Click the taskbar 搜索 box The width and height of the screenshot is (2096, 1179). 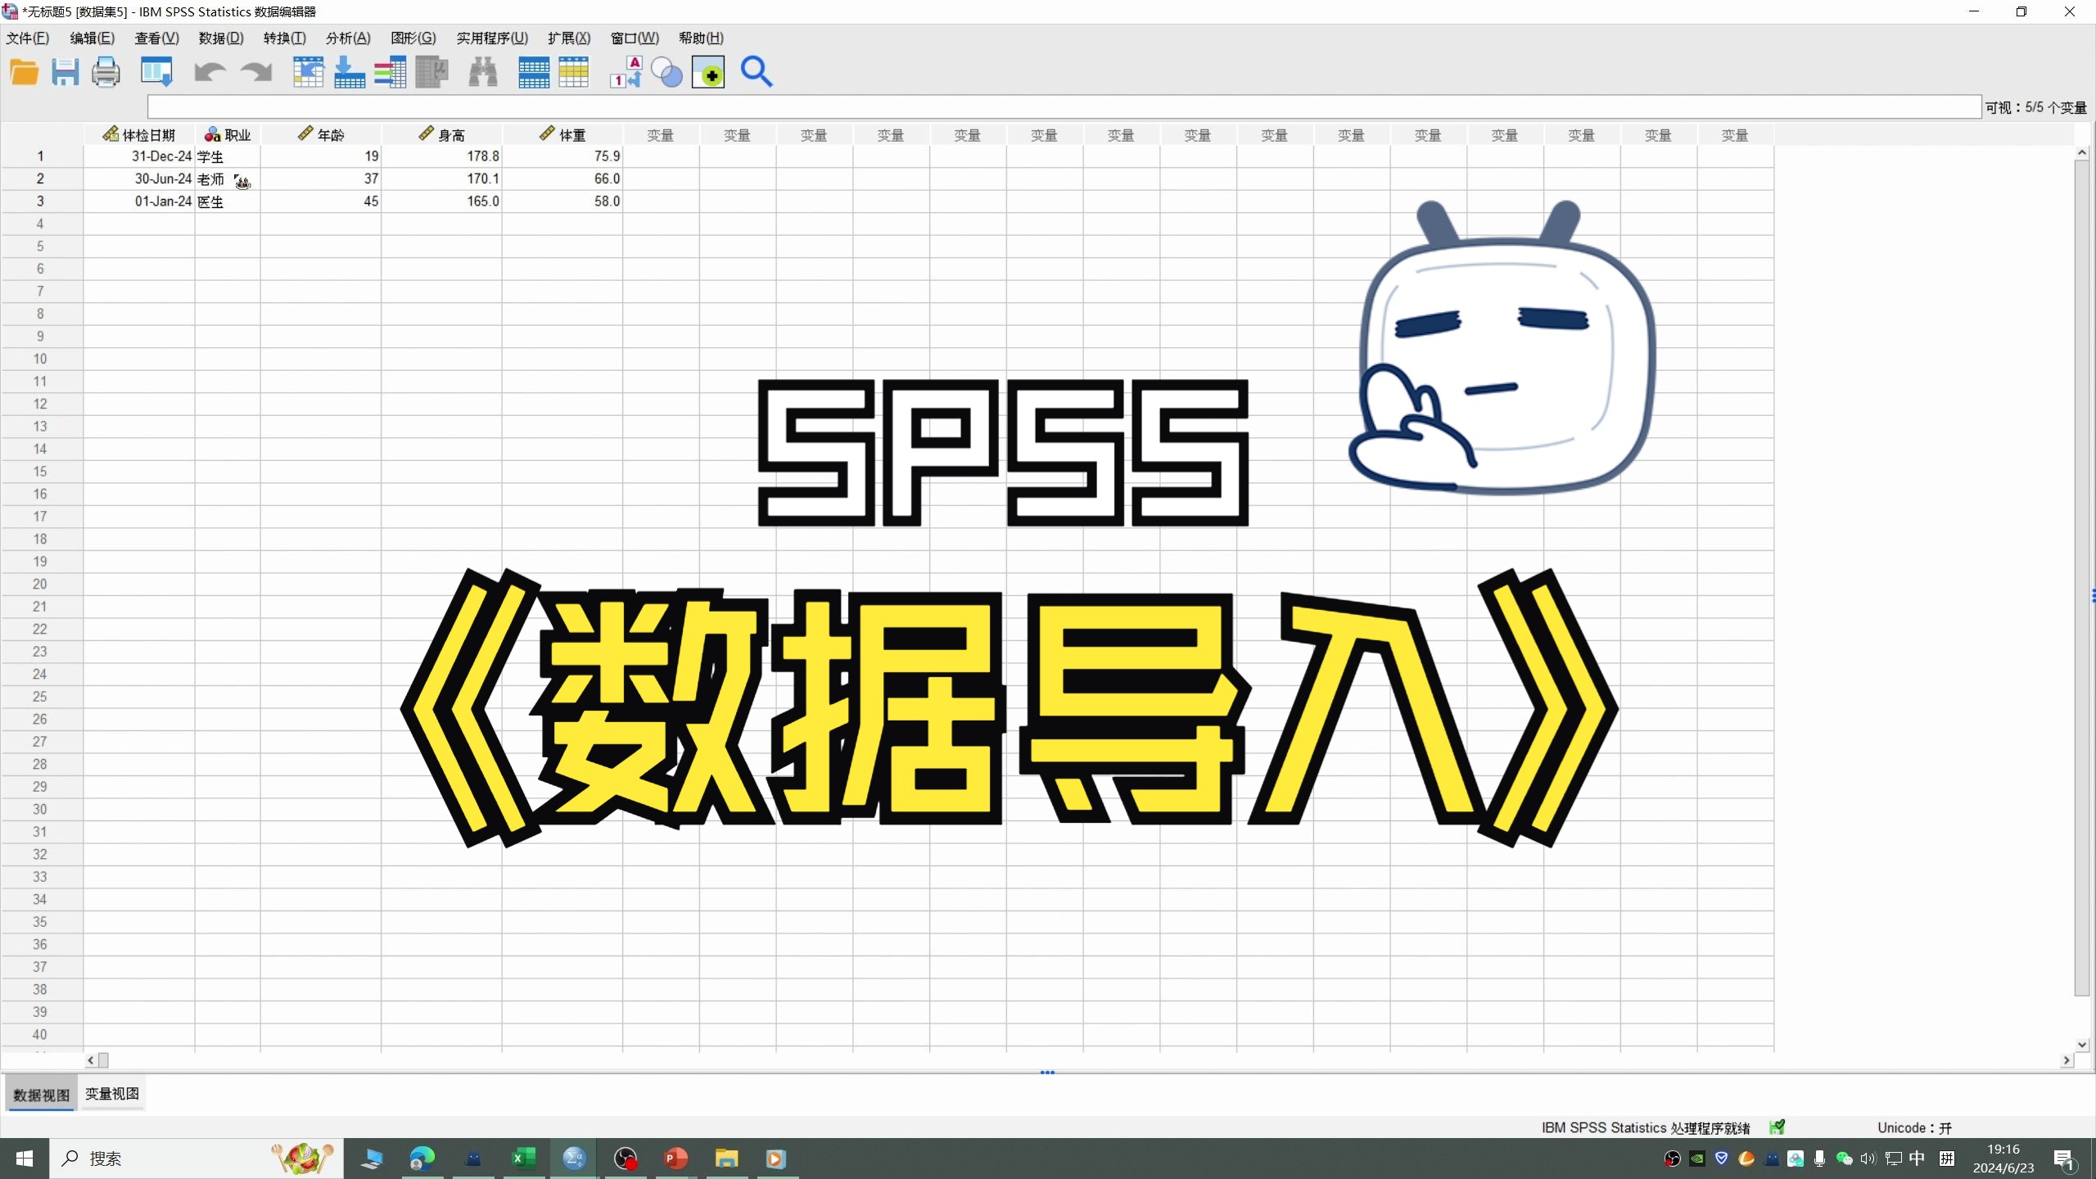(x=196, y=1159)
